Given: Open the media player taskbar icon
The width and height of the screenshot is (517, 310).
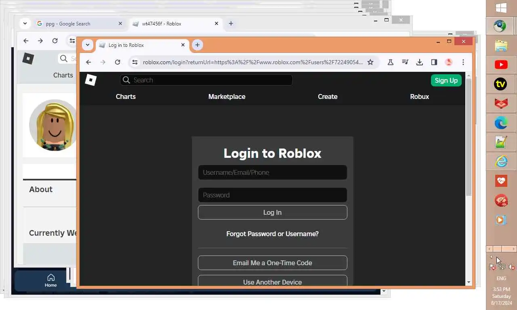Looking at the screenshot, I should pos(501,220).
